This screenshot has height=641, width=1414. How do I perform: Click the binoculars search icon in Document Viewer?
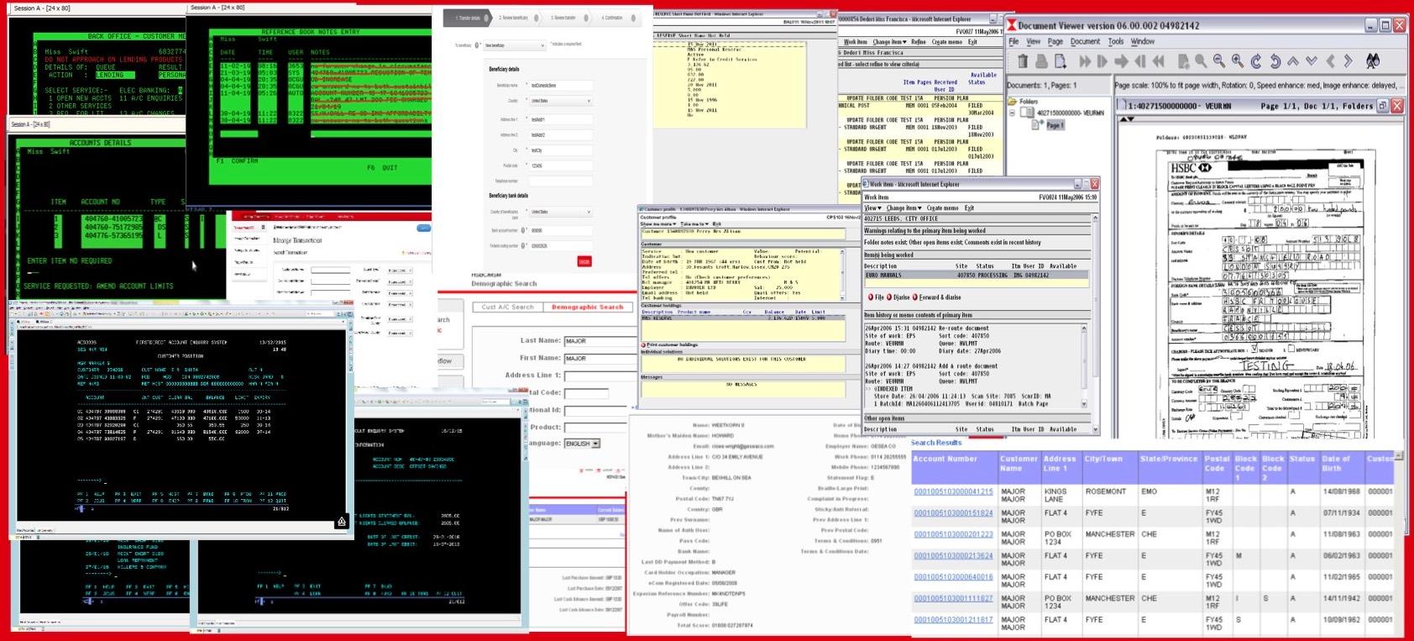click(1373, 61)
